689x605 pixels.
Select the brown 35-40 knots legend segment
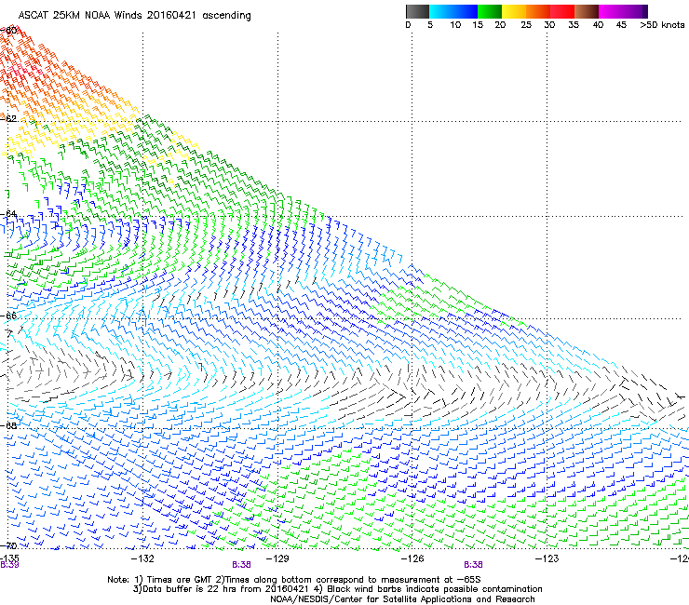click(x=587, y=11)
